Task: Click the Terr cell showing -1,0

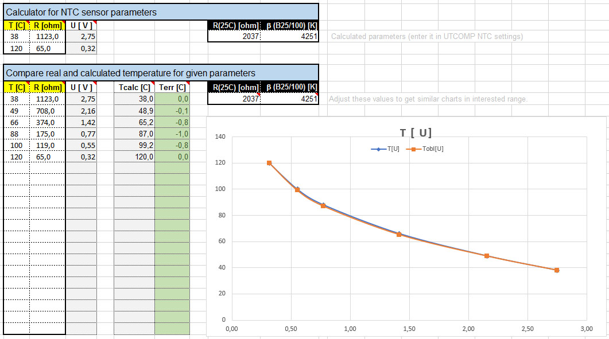Action: point(172,134)
